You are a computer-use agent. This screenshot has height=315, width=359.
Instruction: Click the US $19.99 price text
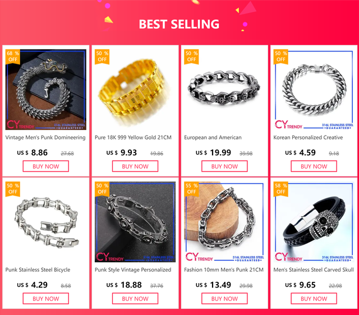(x=213, y=152)
